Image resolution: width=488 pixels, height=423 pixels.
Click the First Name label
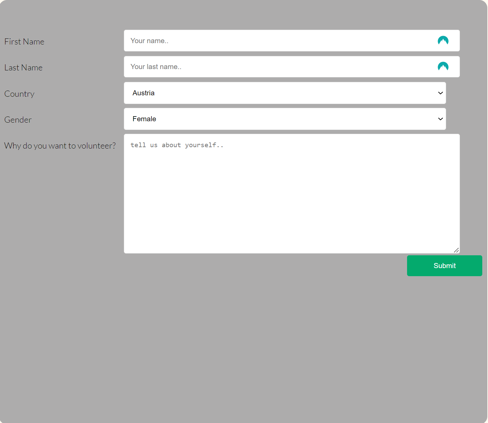tap(24, 41)
